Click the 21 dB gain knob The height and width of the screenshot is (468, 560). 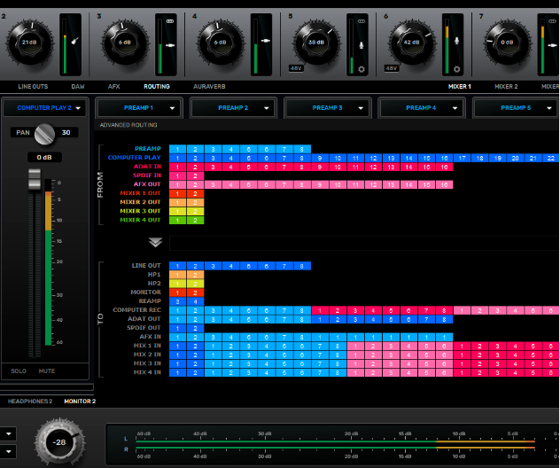[x=29, y=42]
